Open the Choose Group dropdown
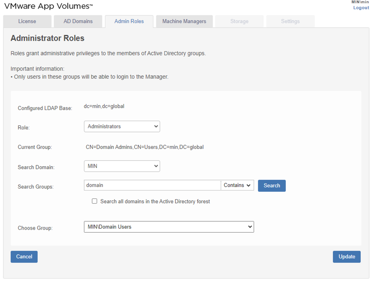Viewport: 373px width, 281px height. click(169, 227)
